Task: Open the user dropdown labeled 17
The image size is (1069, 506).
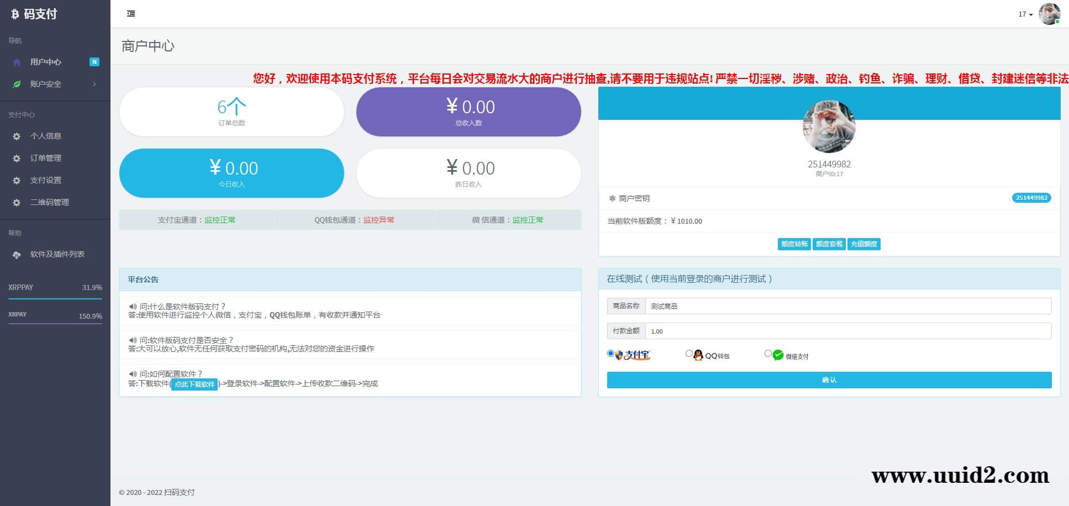Action: coord(1023,14)
